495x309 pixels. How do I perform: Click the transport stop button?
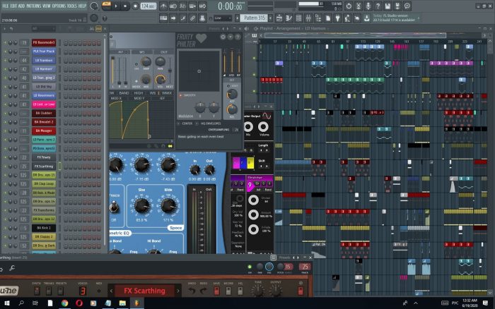coord(125,6)
